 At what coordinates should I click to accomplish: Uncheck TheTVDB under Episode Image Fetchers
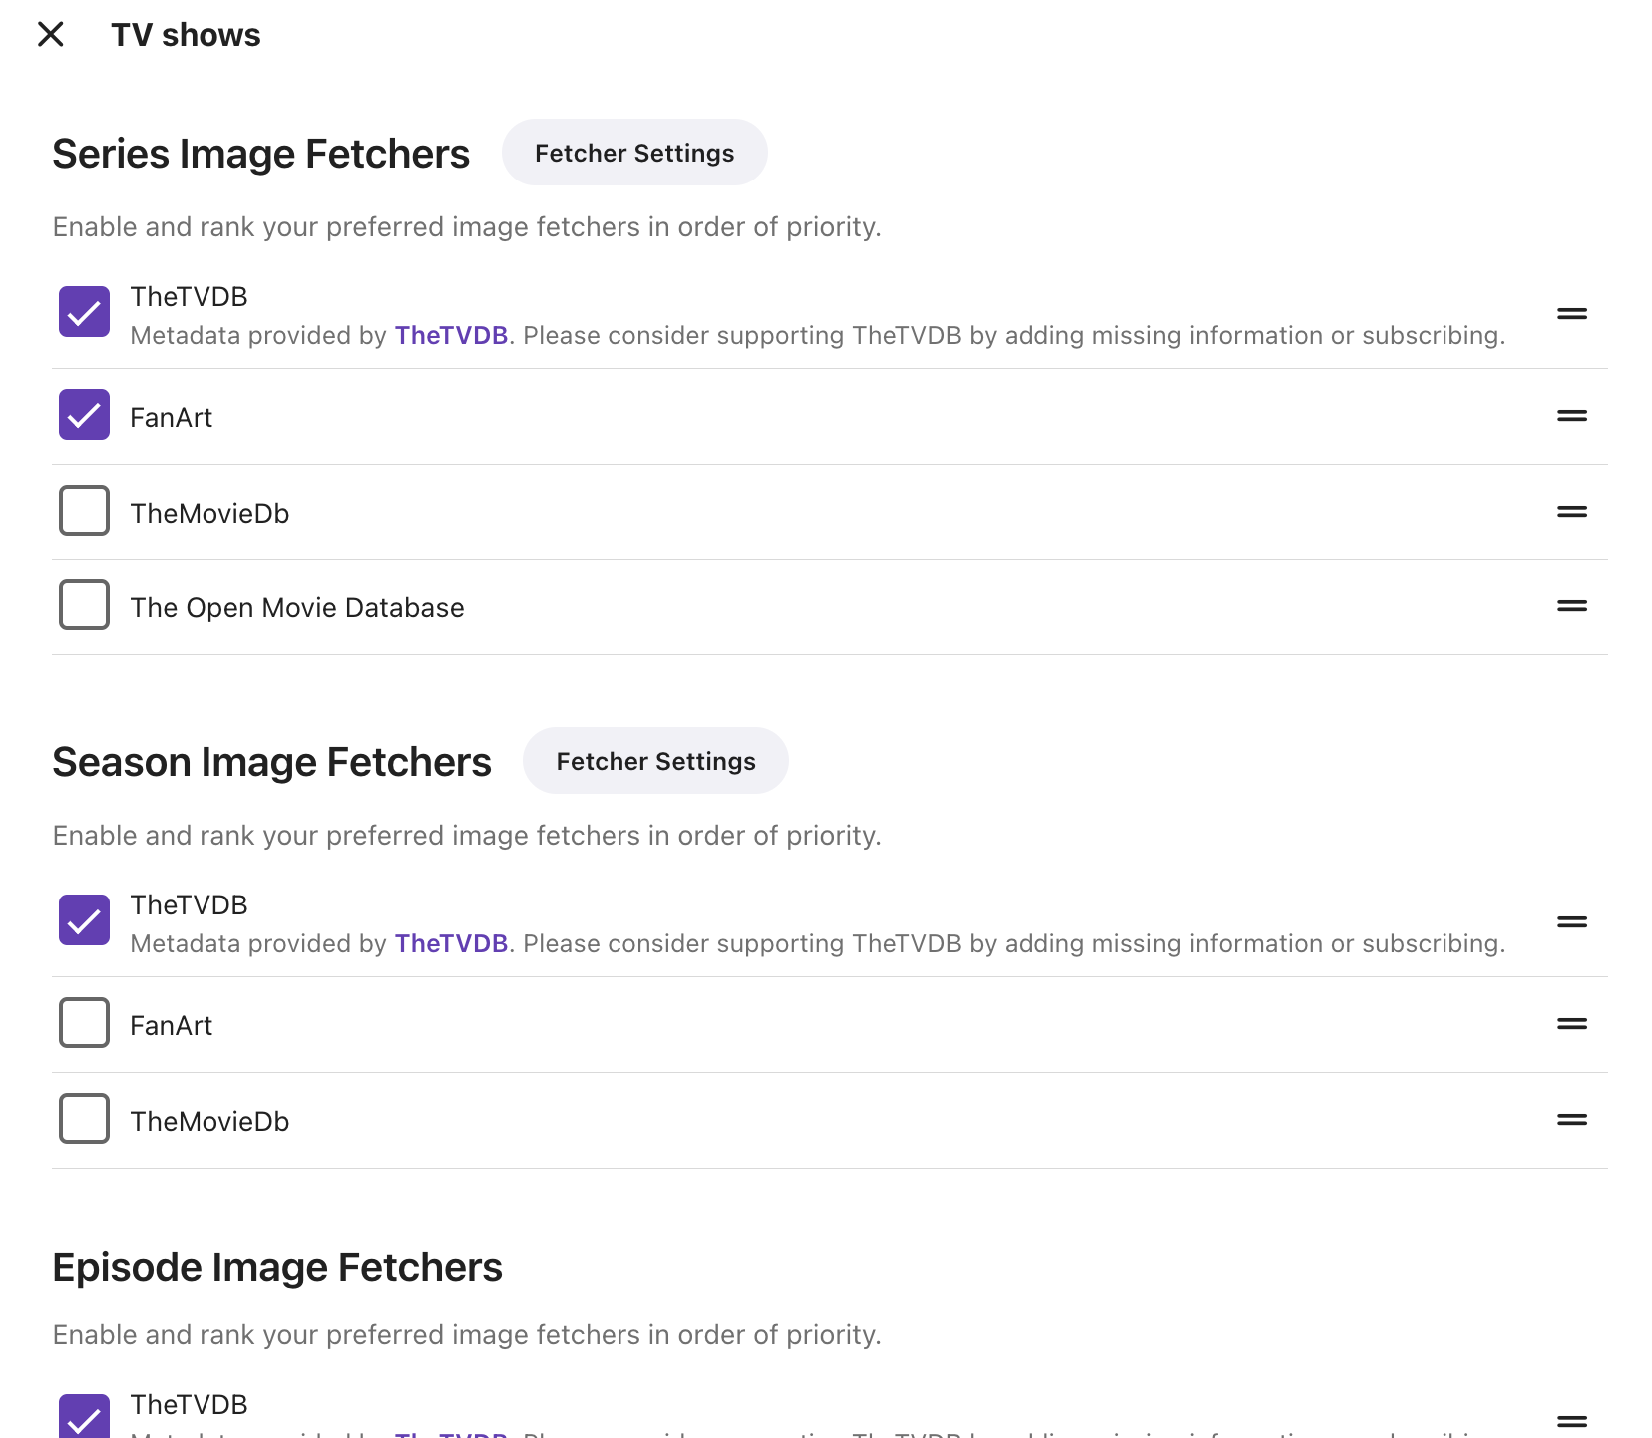84,1416
